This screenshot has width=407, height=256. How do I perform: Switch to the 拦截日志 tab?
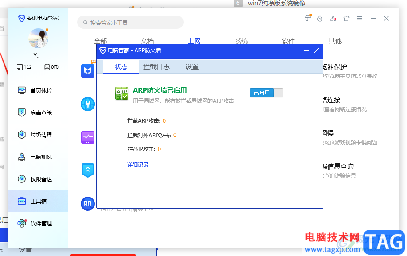click(x=156, y=67)
